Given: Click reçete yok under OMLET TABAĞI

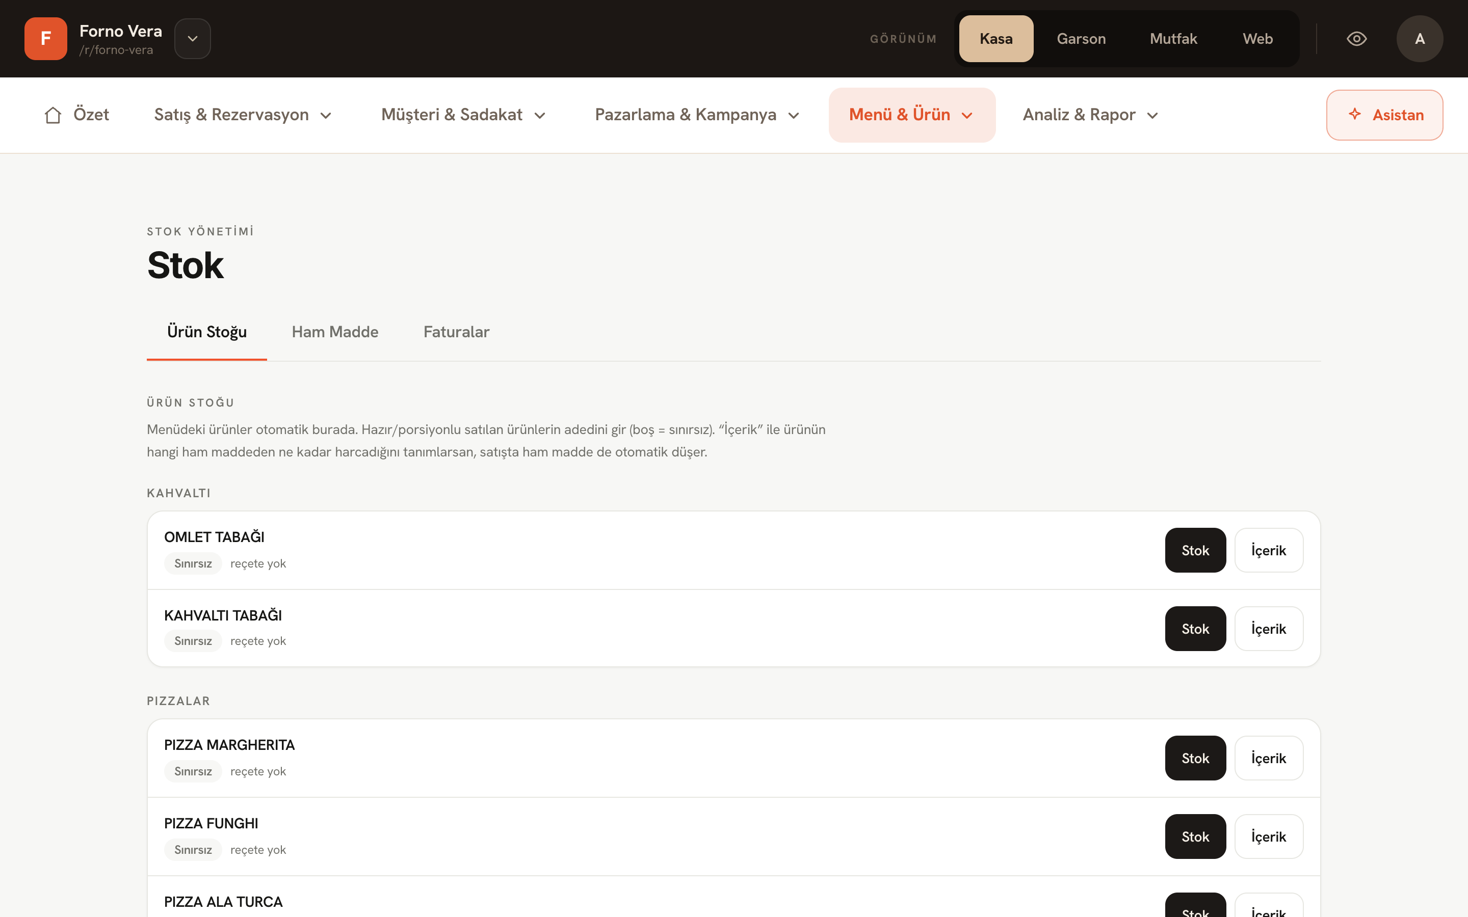Looking at the screenshot, I should (258, 563).
